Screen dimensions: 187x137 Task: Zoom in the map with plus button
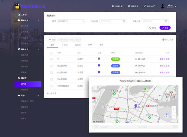[174, 109]
